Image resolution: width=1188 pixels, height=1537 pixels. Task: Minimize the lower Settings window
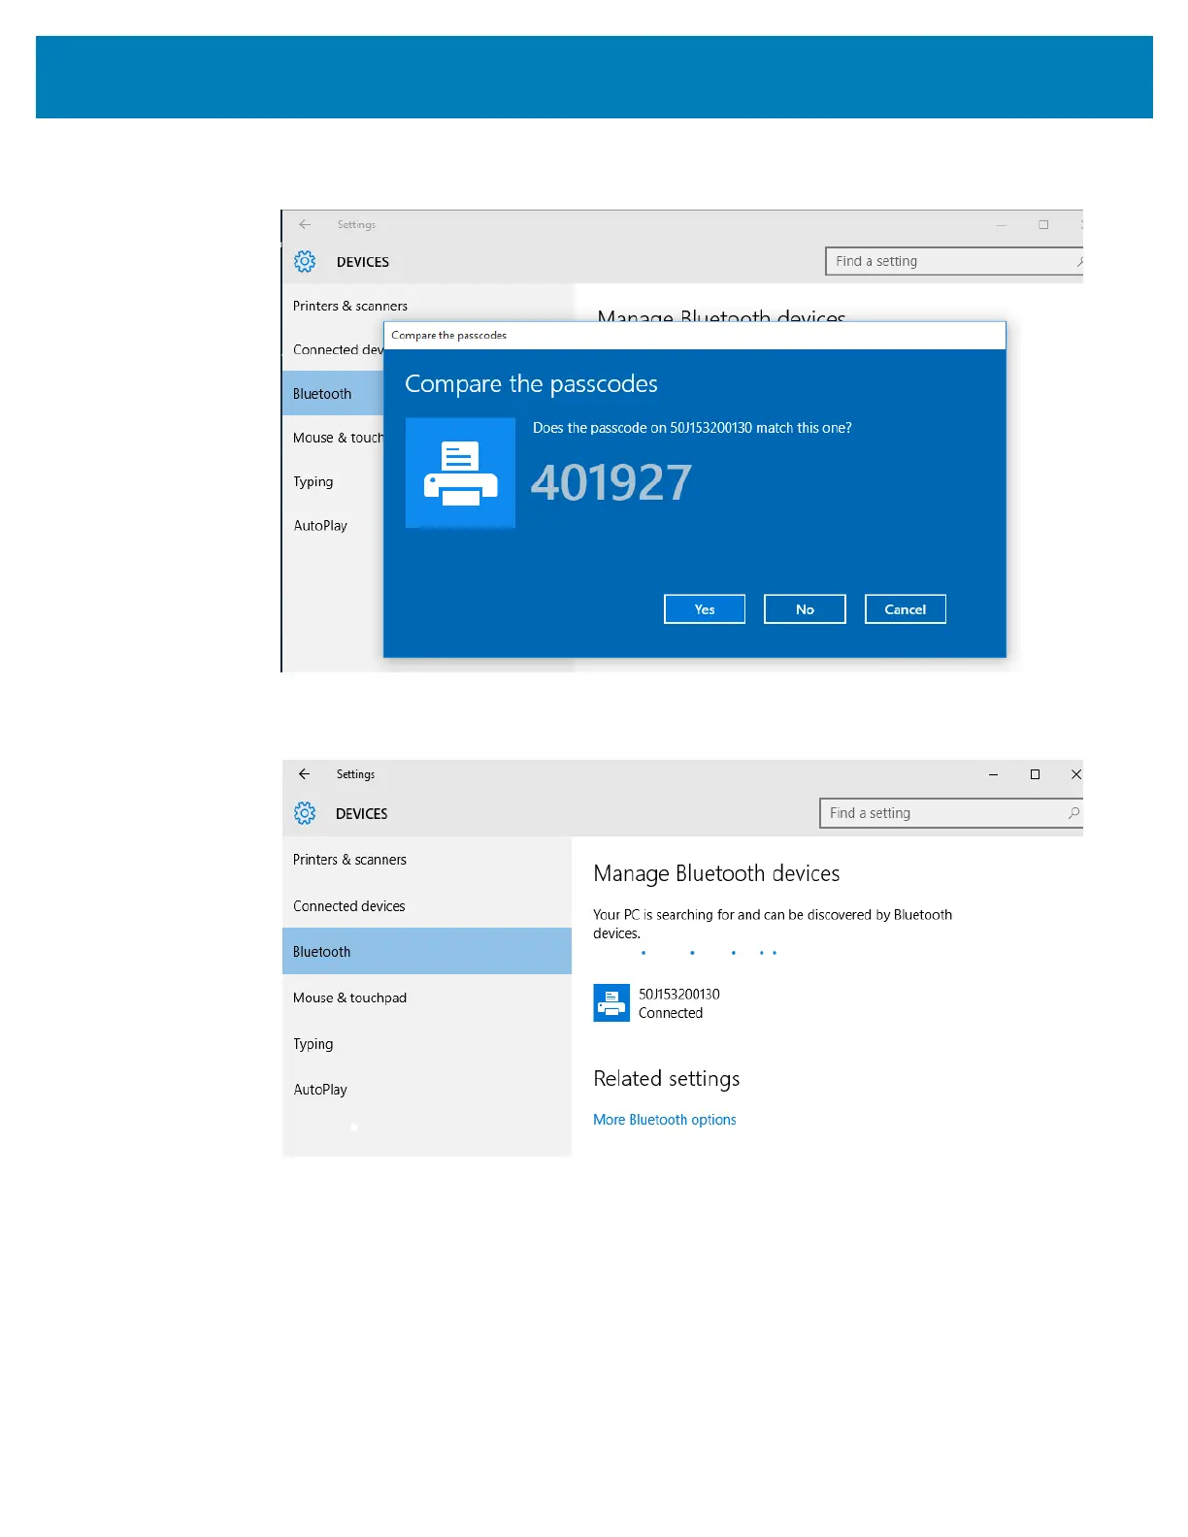point(993,774)
